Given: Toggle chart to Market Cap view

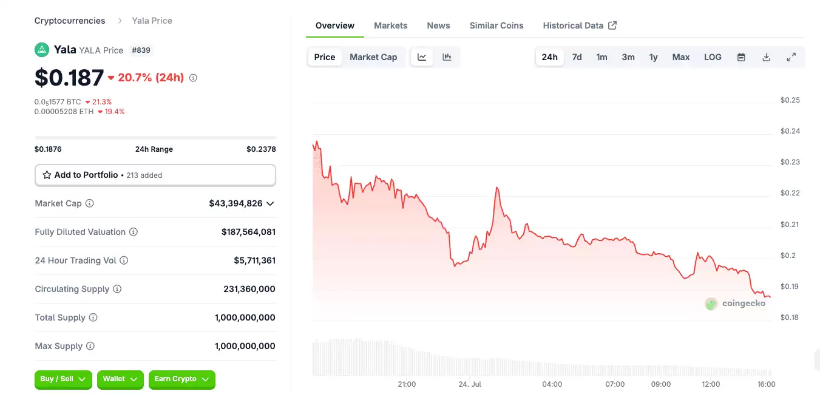Looking at the screenshot, I should coord(373,57).
